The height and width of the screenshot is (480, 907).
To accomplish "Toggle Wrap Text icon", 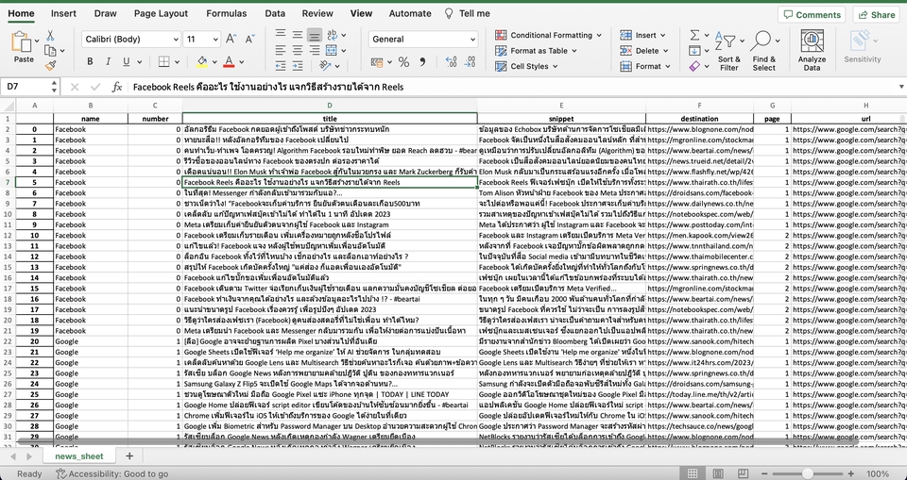I will 332,35.
